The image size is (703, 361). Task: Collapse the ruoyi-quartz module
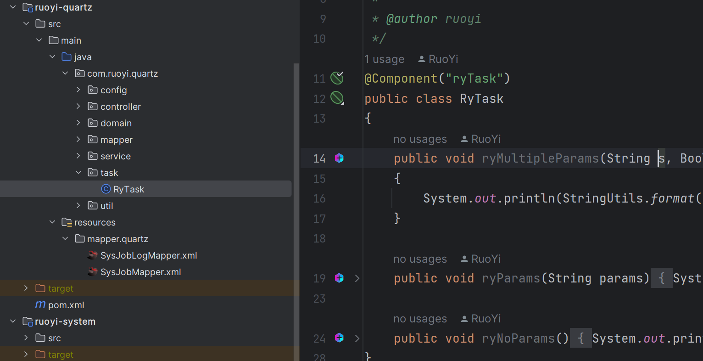(12, 7)
